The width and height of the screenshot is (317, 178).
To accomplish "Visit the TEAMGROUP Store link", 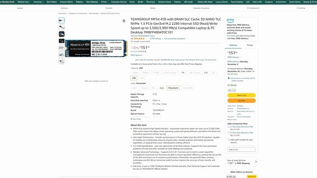I will (x=143, y=36).
